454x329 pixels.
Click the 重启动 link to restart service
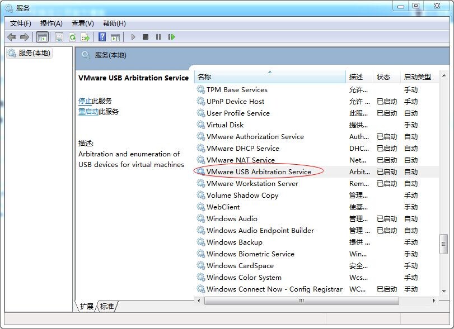tap(88, 112)
